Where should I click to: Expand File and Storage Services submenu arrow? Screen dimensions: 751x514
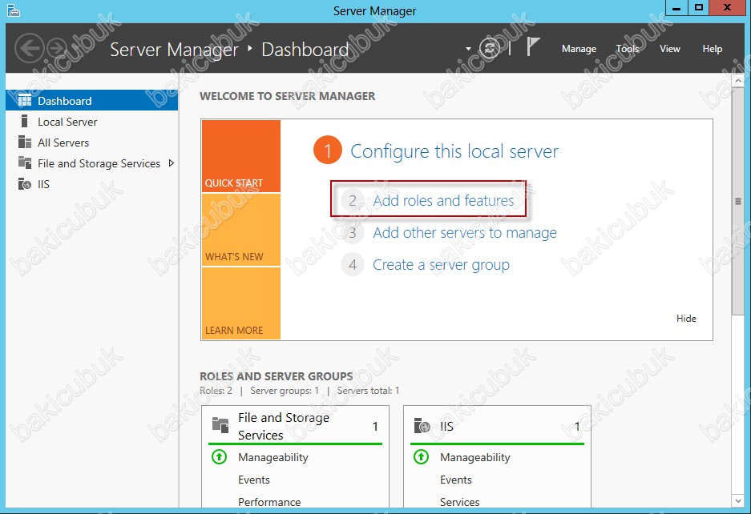coord(172,163)
